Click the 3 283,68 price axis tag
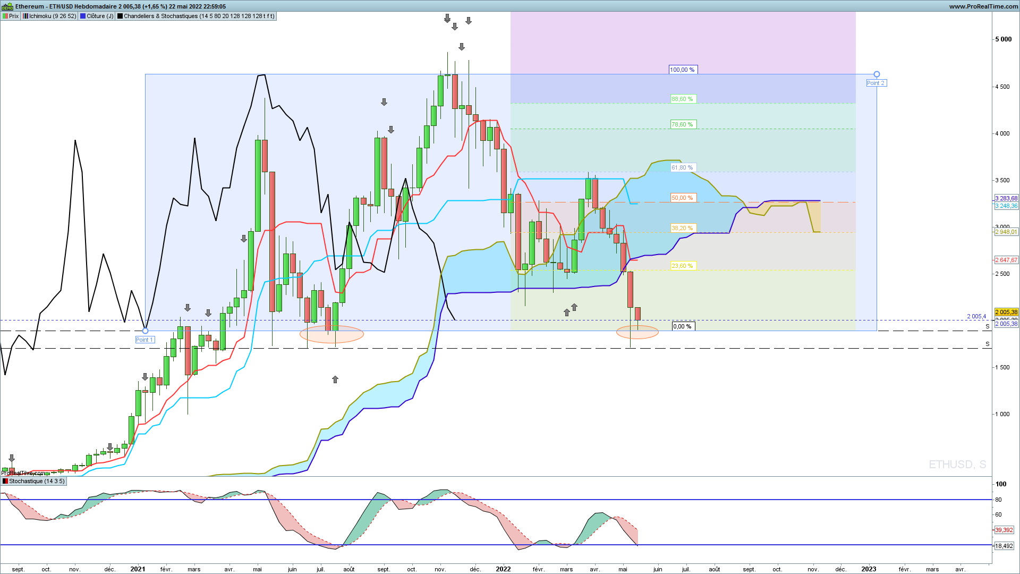 click(x=1006, y=198)
